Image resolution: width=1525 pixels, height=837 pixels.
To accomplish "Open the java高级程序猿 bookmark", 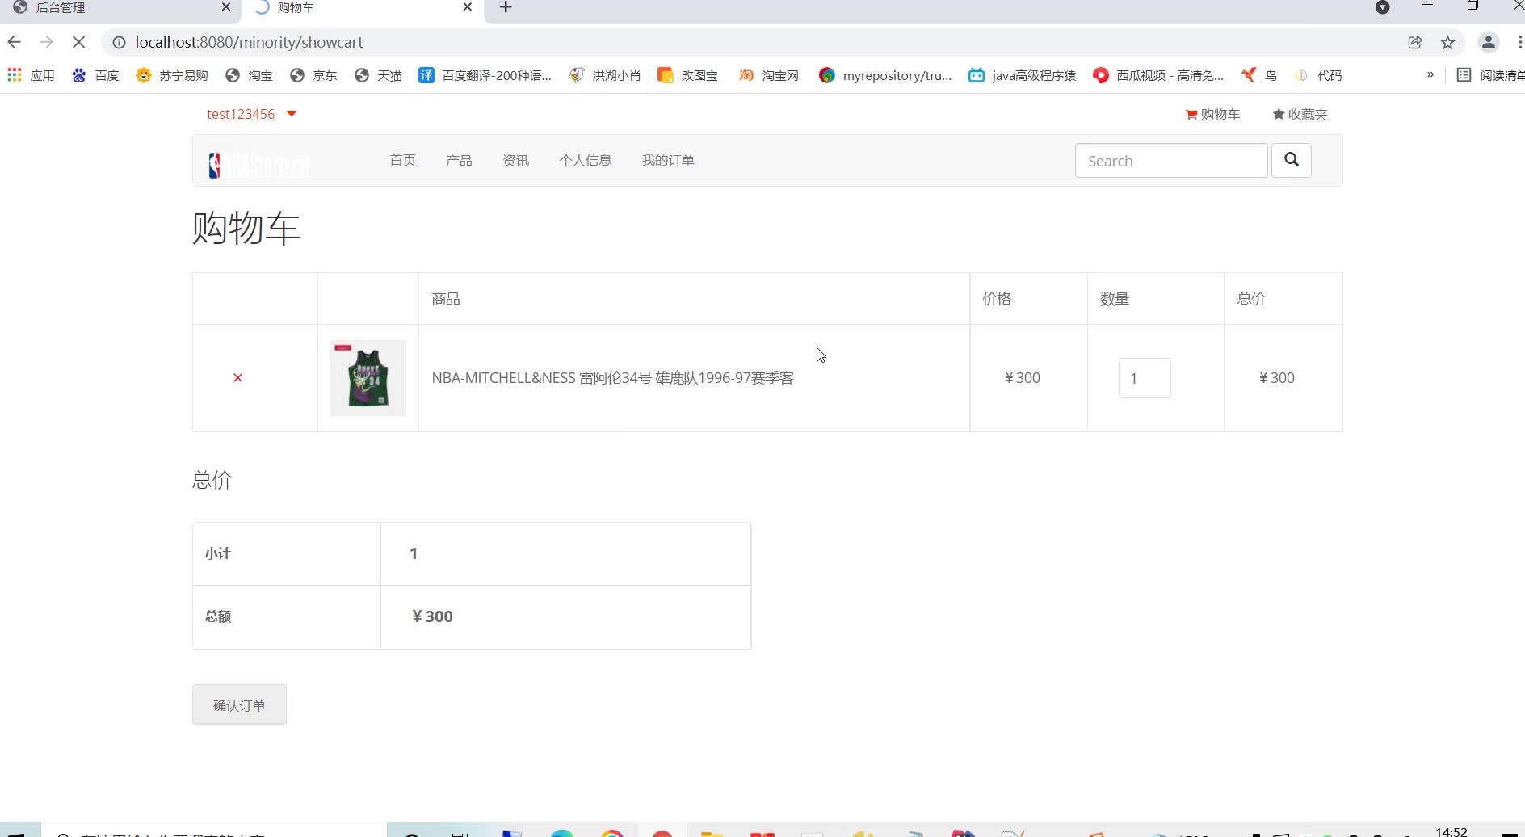I will (1023, 75).
